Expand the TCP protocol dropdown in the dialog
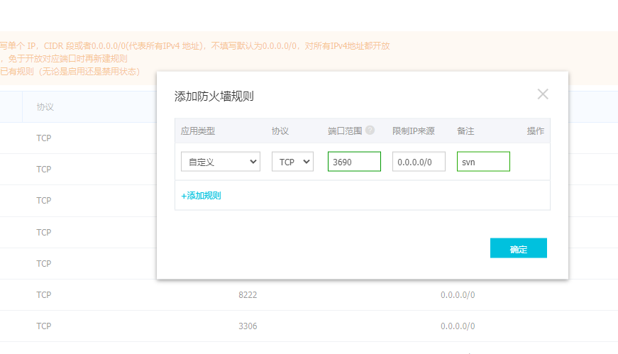Screen dimensions: 618x354 [292, 162]
